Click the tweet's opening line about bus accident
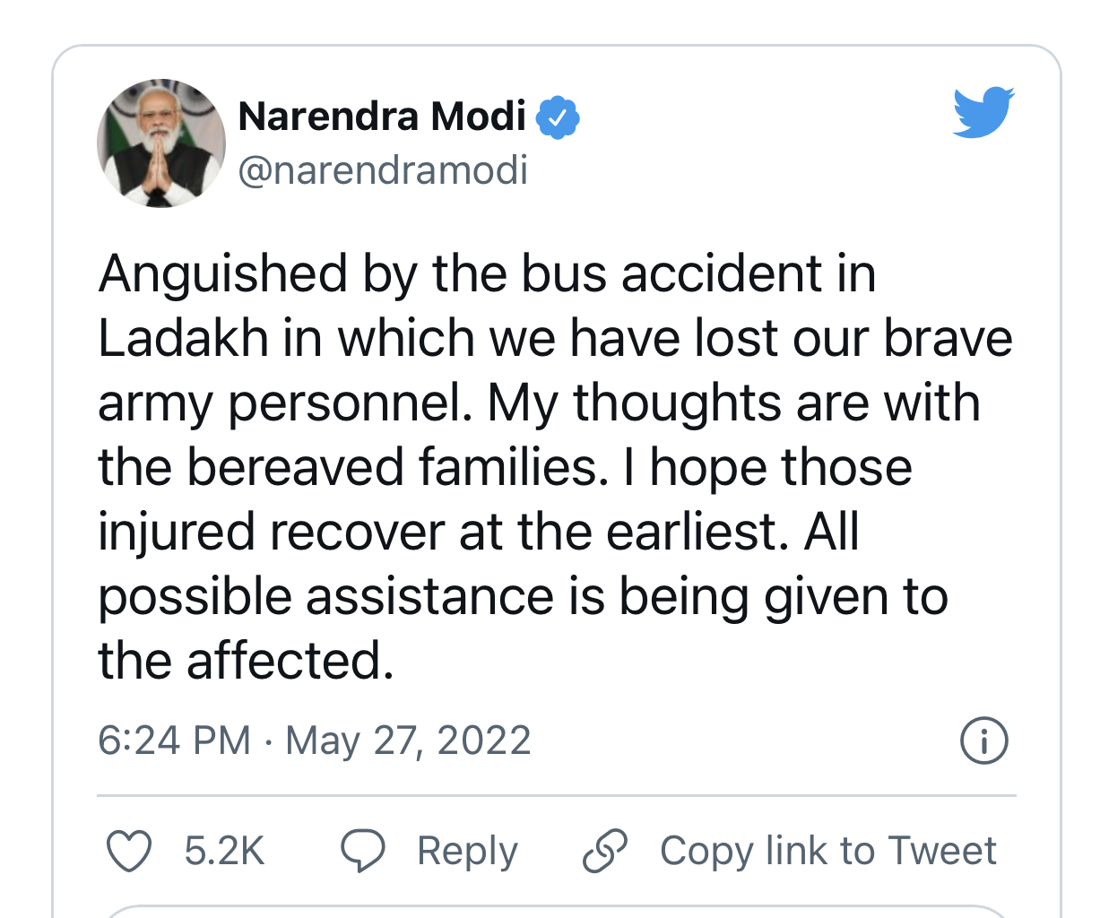Screen dimensions: 1100x918 pyautogui.click(x=487, y=273)
